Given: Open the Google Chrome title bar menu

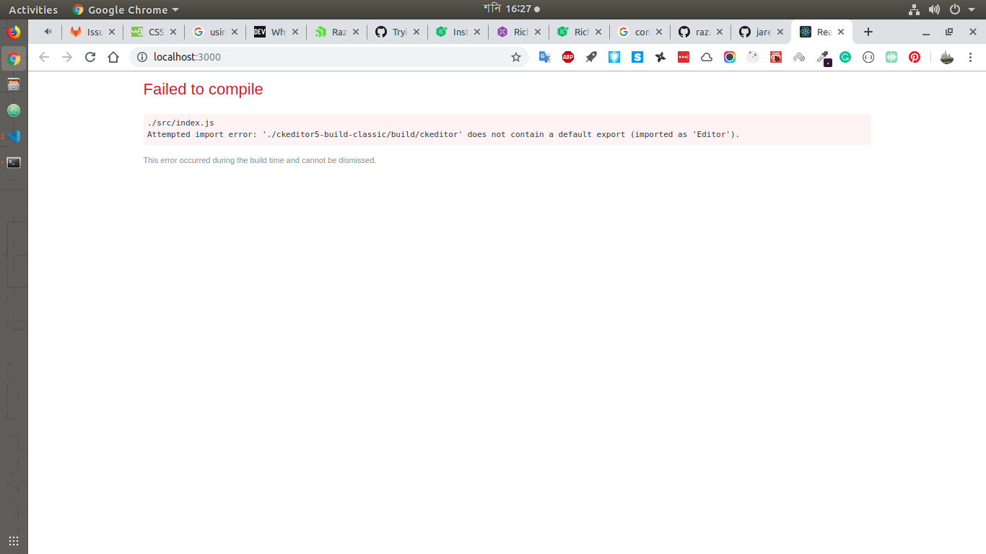Looking at the screenshot, I should click(x=125, y=9).
